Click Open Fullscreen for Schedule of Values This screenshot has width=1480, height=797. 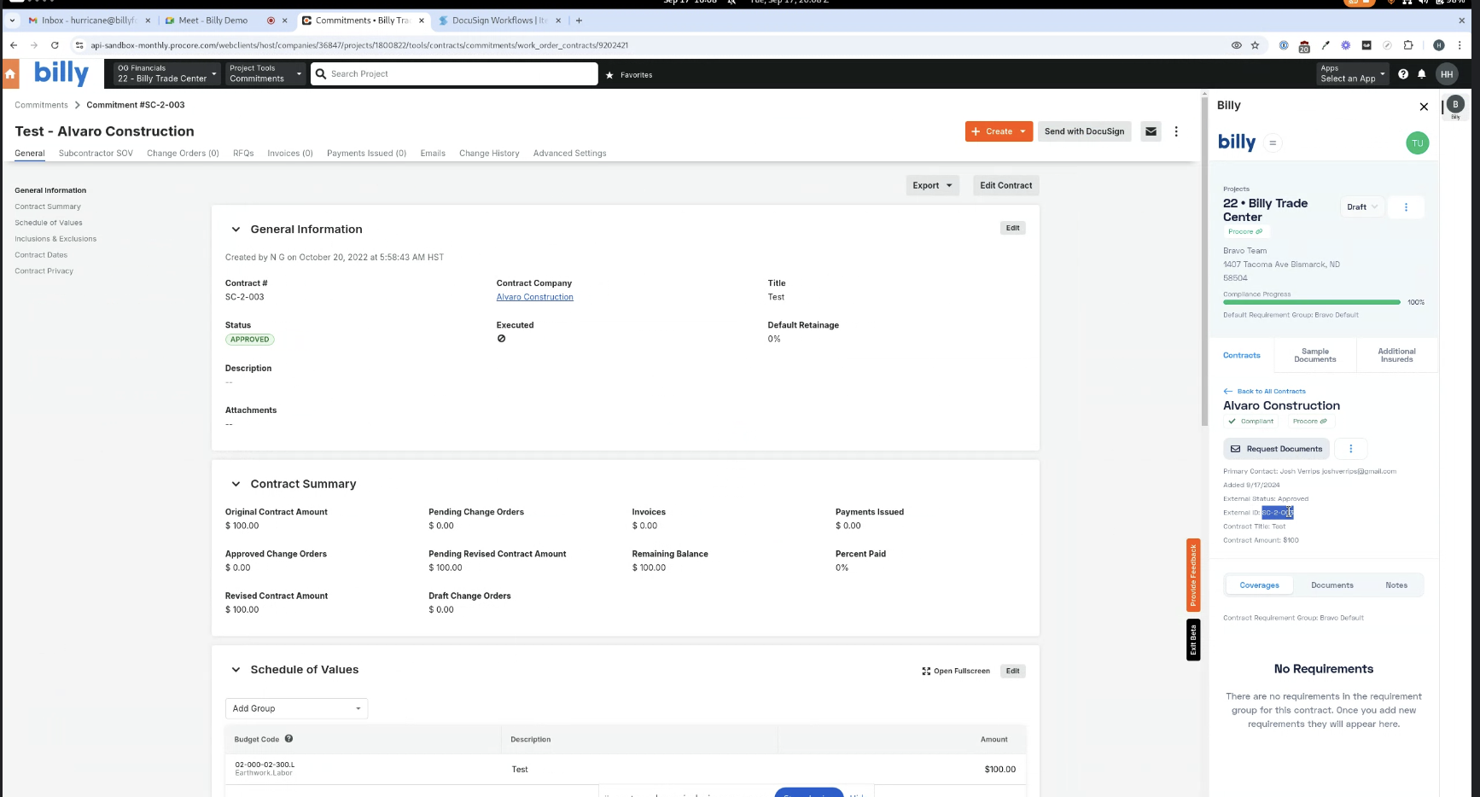tap(956, 671)
